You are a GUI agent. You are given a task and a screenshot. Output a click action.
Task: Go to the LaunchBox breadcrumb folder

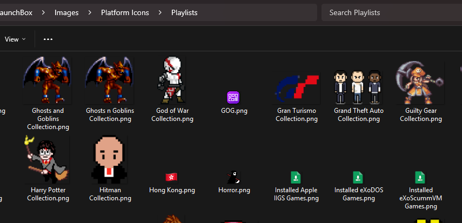(16, 12)
